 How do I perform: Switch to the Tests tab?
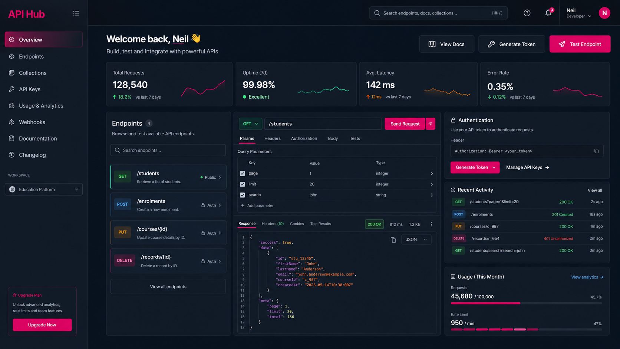(355, 138)
